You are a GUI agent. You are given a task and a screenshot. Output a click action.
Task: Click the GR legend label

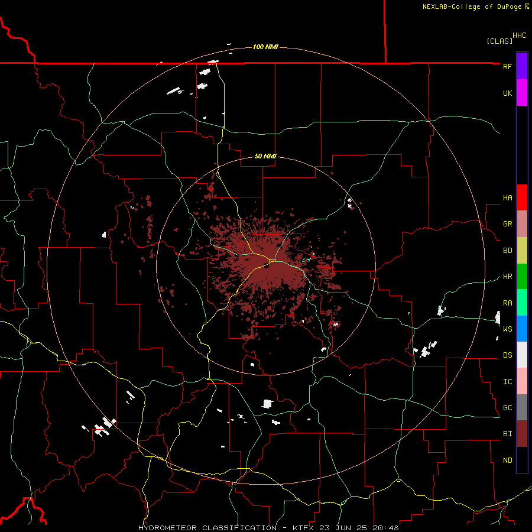(x=507, y=224)
